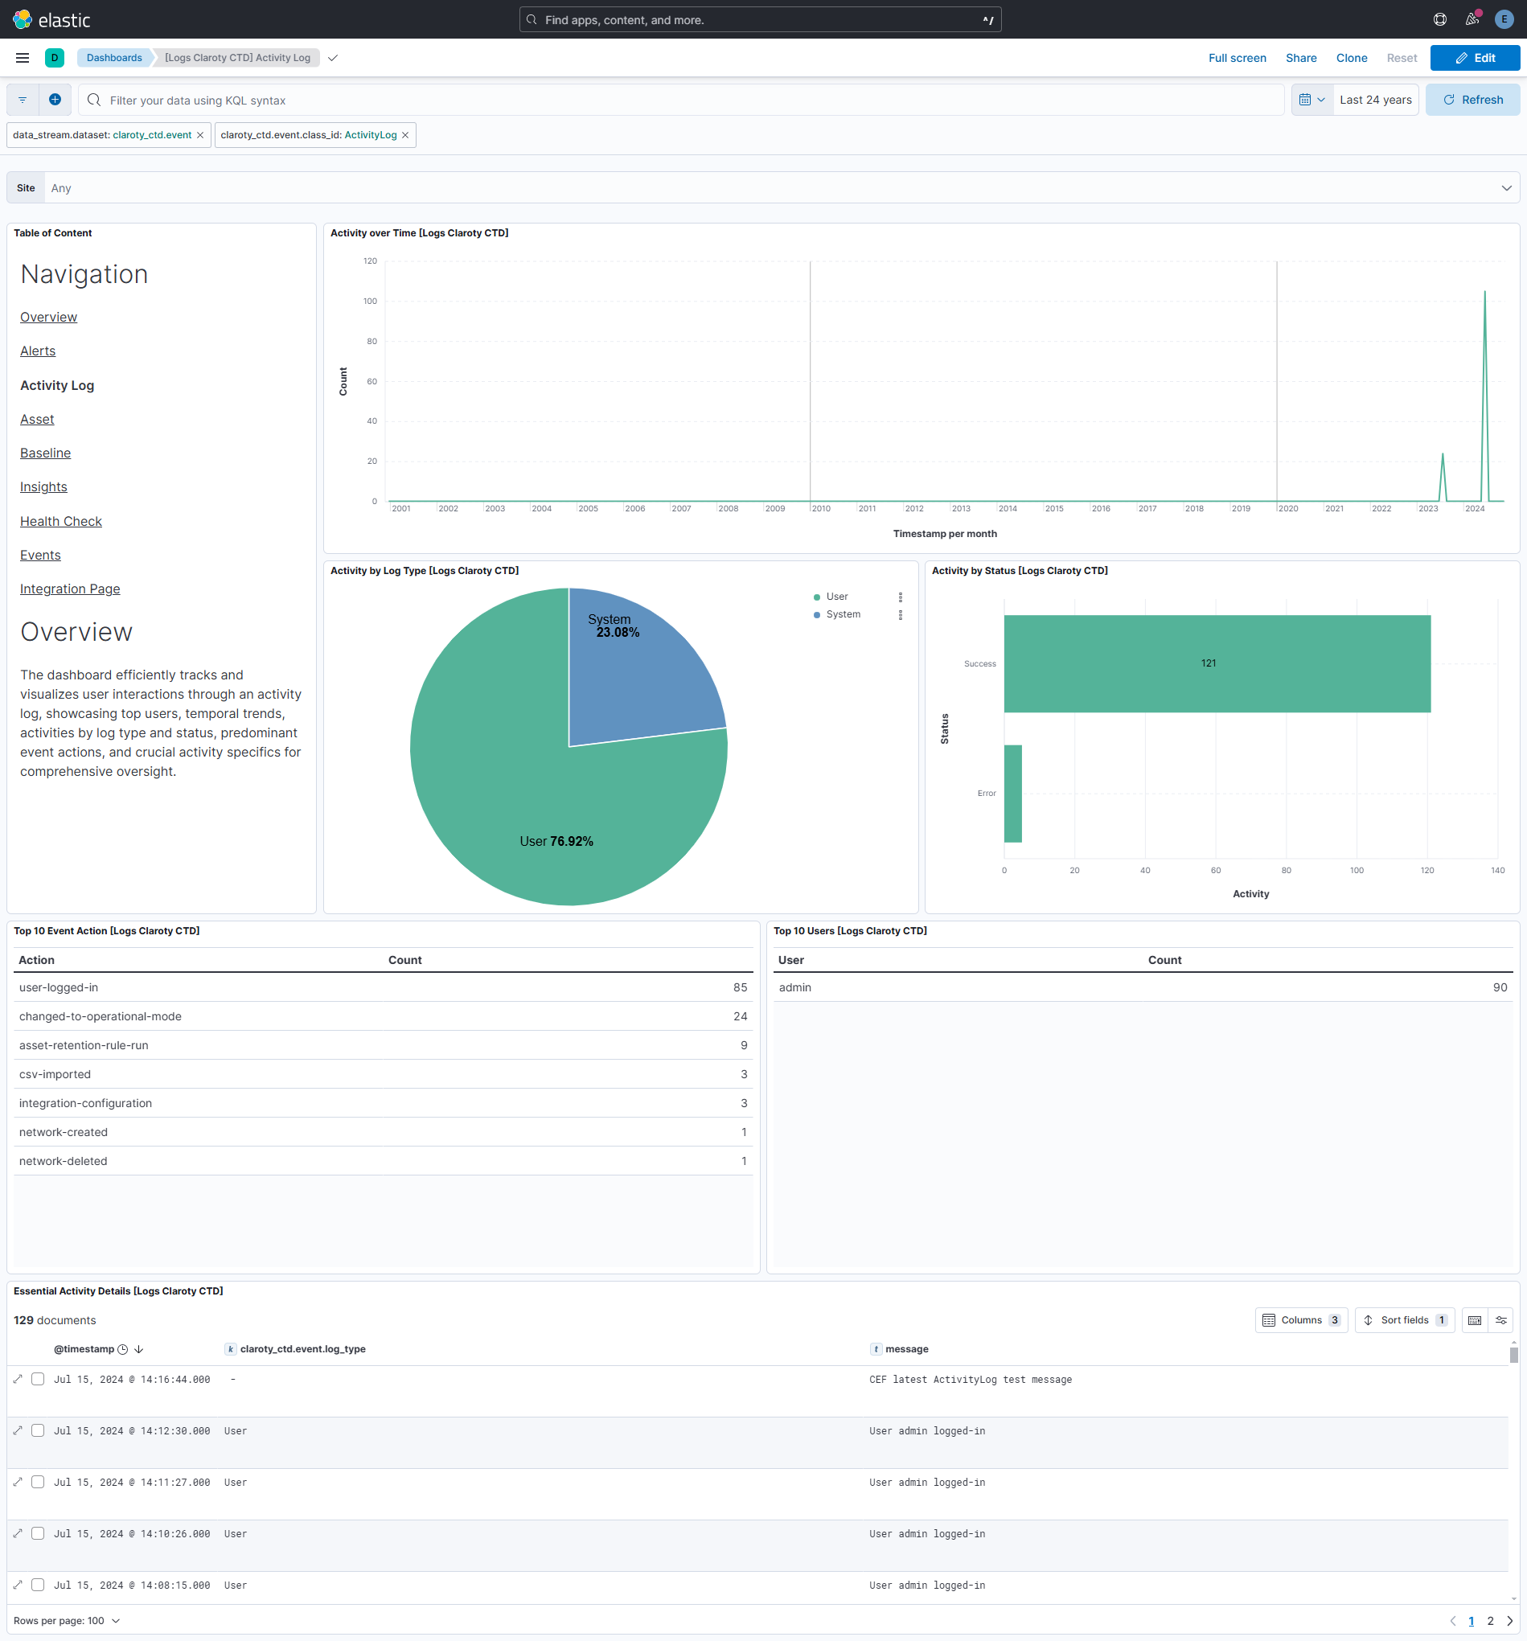
Task: Open options menu for User legend entry
Action: (x=900, y=596)
